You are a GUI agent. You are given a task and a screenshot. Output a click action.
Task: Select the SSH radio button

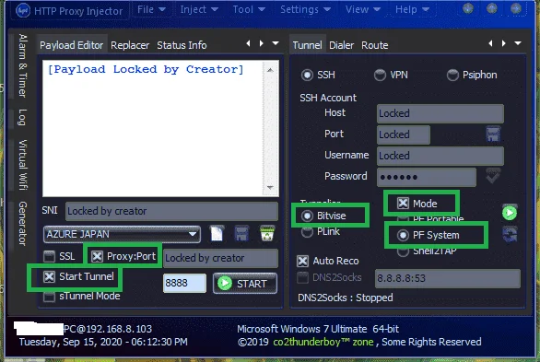[x=307, y=75]
